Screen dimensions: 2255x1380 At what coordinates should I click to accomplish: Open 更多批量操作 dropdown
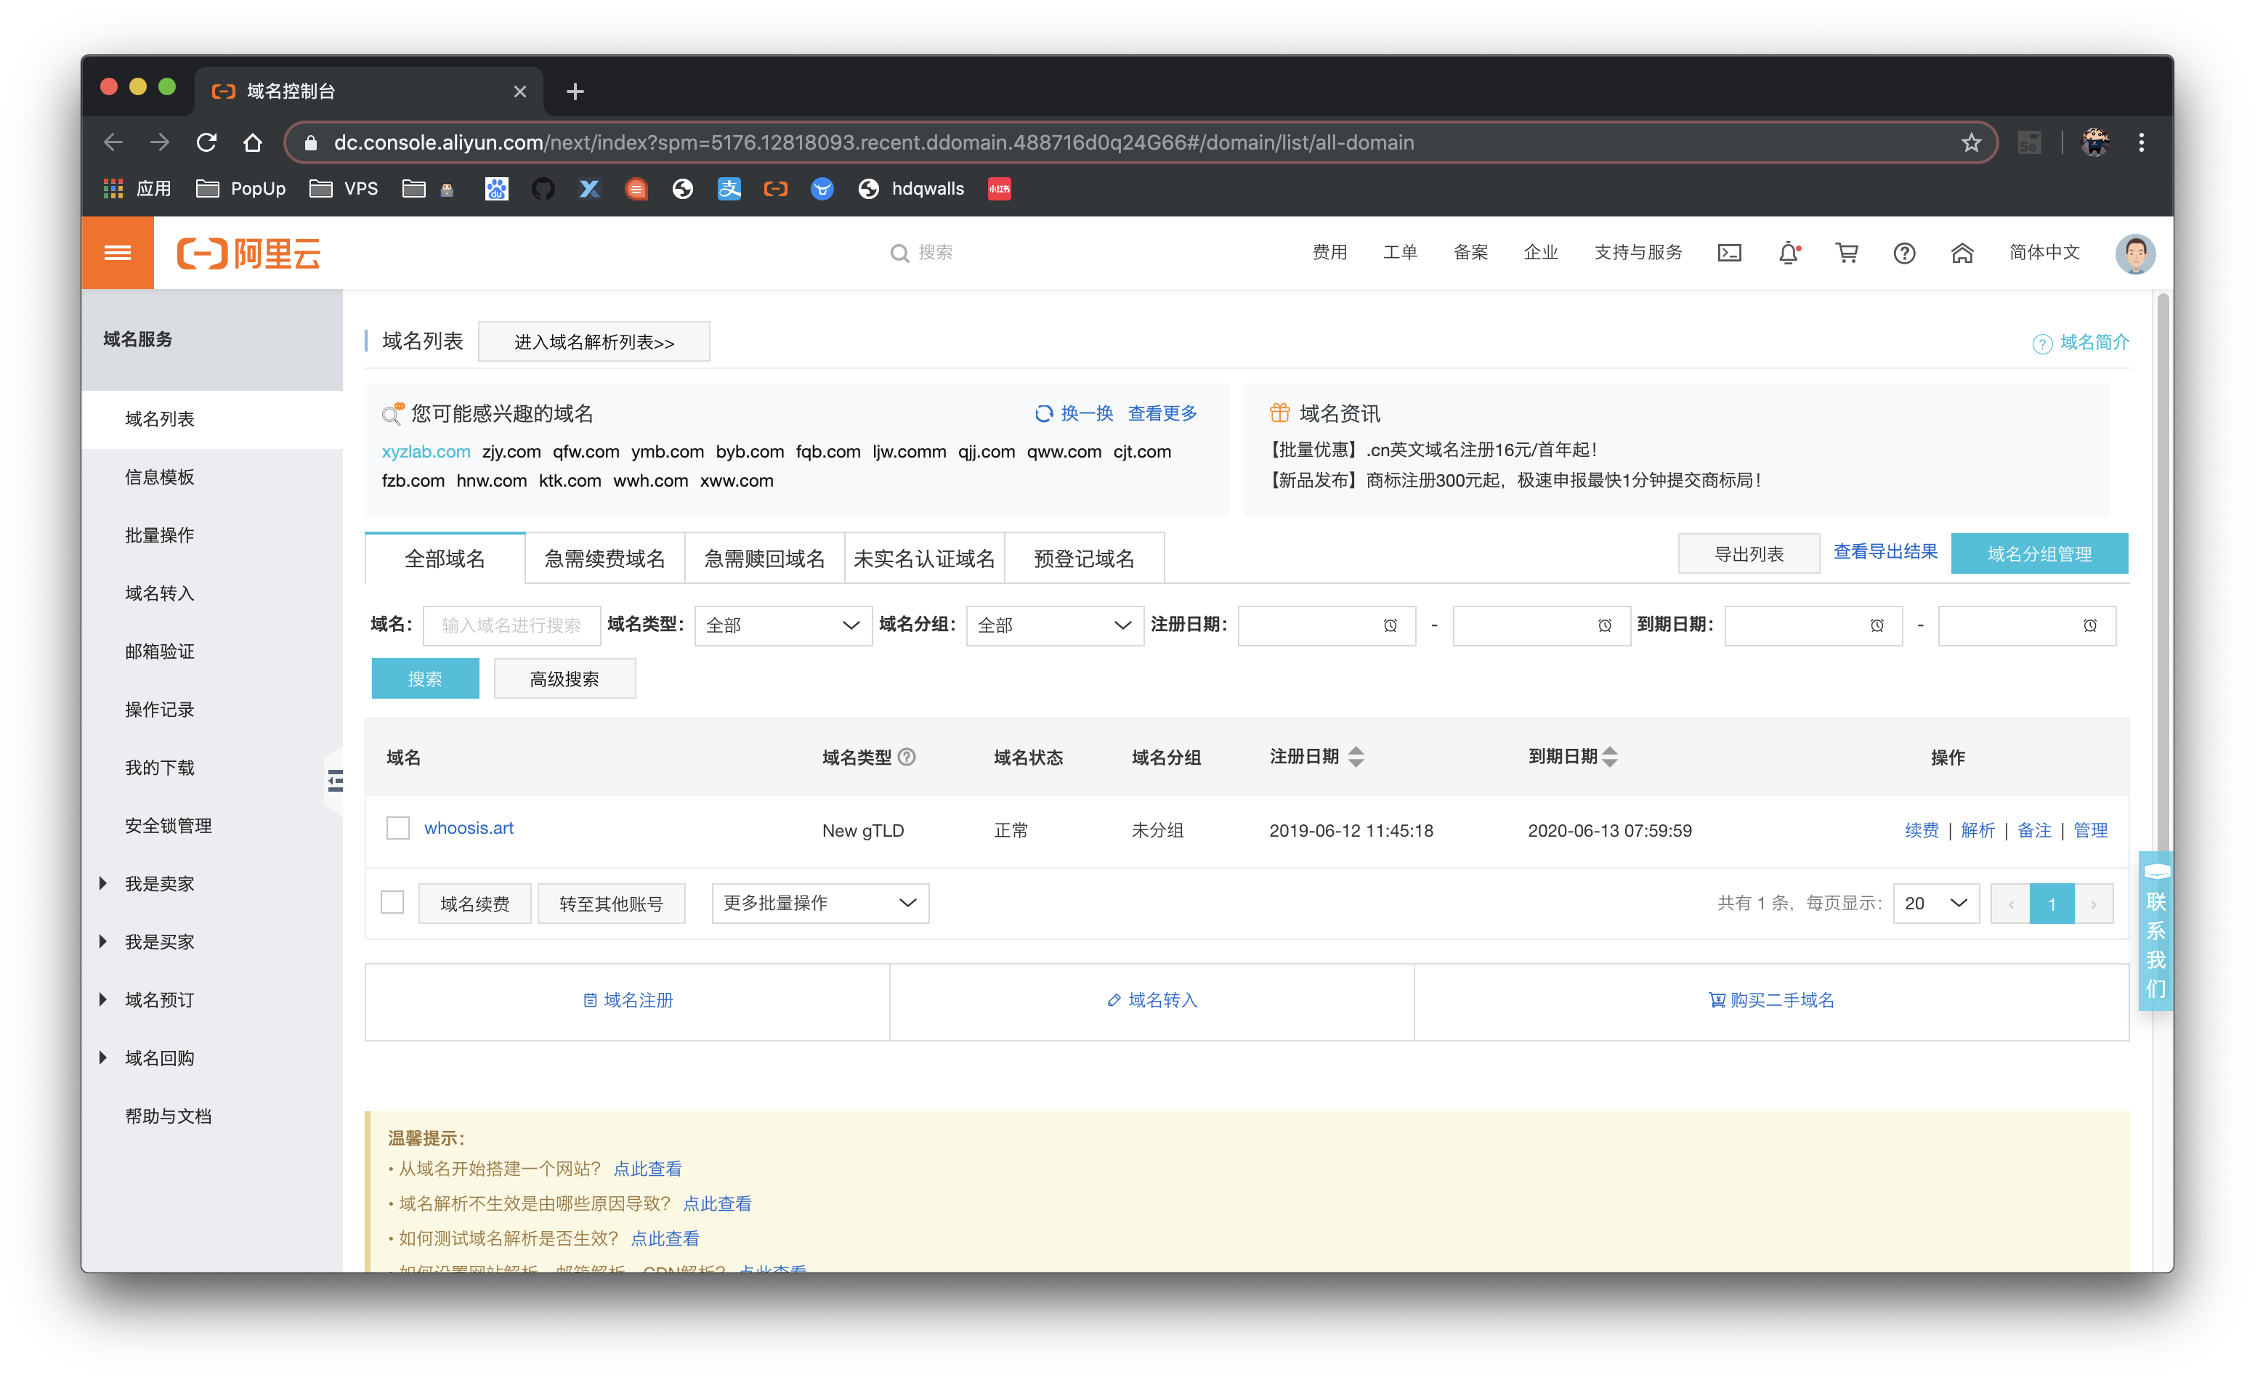click(x=820, y=904)
